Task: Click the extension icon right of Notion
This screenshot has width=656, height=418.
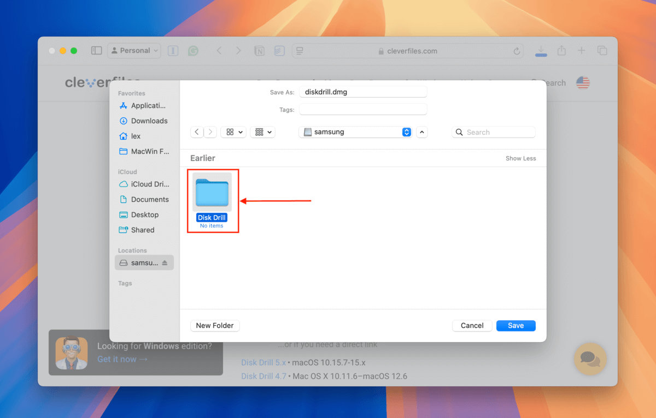Action: tap(279, 51)
